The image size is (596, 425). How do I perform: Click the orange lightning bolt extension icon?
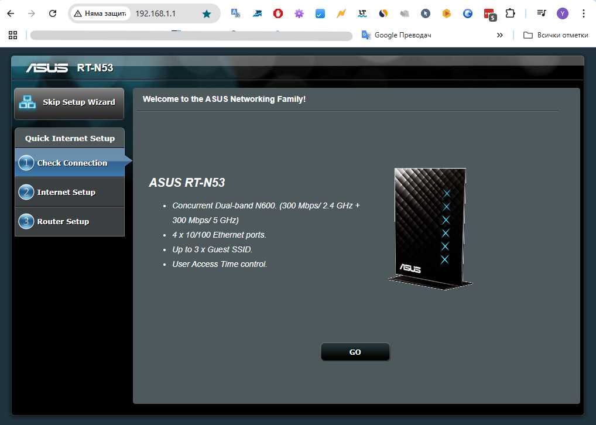(x=341, y=13)
